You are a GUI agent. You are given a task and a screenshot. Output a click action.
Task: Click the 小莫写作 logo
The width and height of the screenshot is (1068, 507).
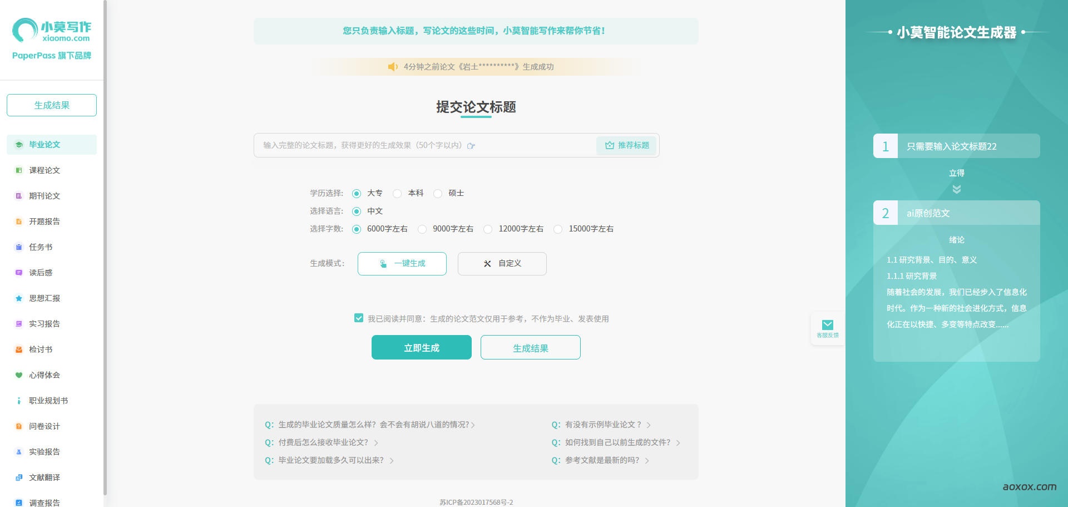click(52, 31)
